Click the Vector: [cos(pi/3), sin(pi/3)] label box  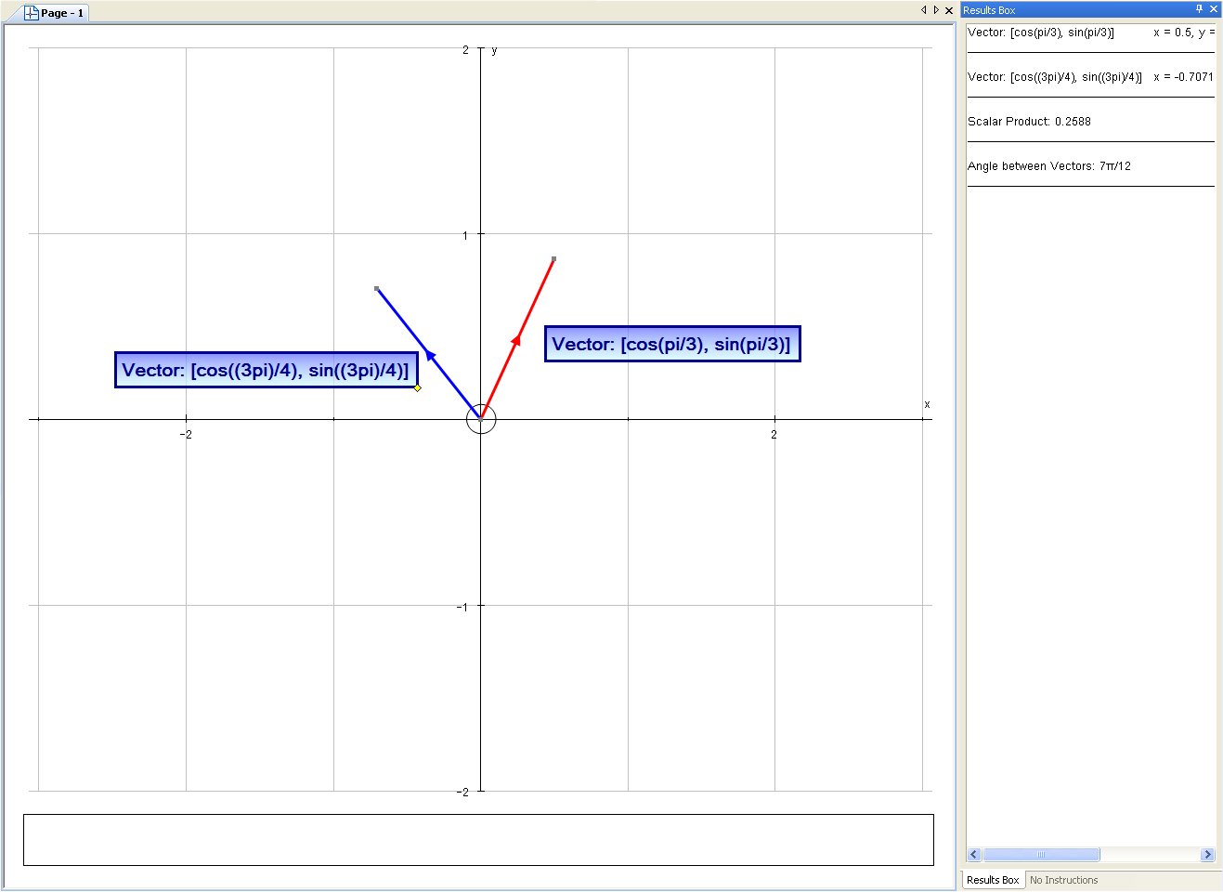point(670,344)
